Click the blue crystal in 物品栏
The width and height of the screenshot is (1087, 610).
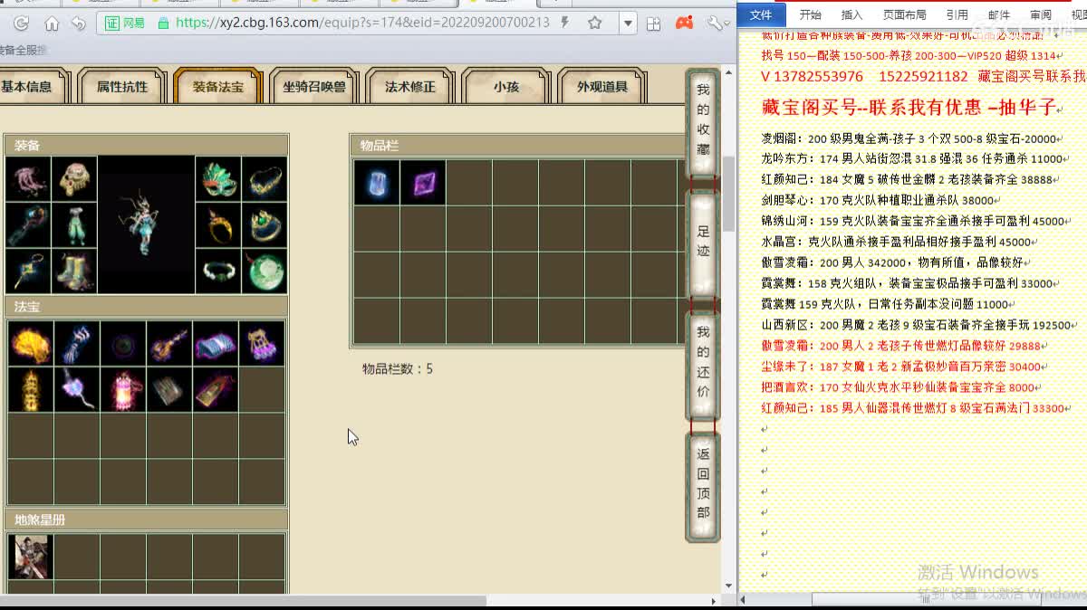(x=377, y=183)
